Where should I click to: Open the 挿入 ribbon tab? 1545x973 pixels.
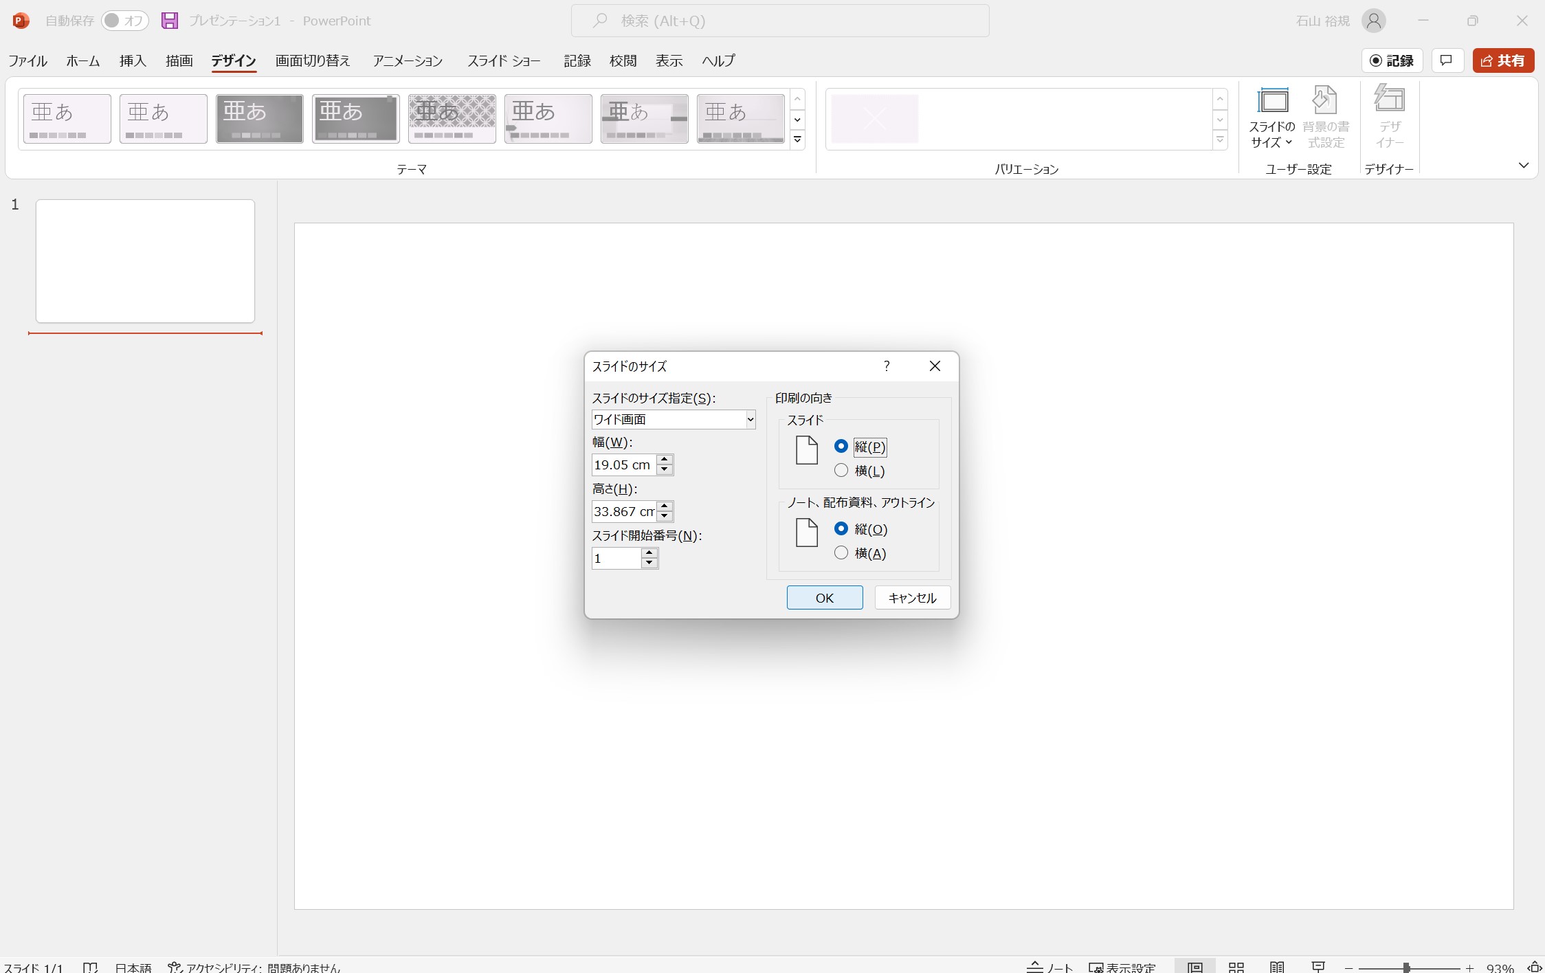coord(133,60)
